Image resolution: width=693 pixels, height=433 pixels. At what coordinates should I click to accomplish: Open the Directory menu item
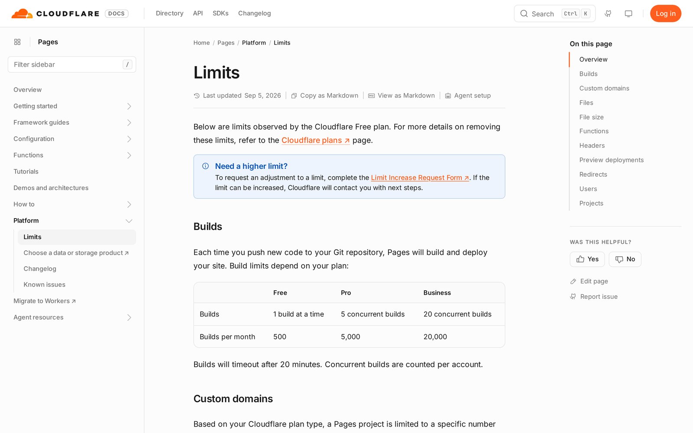170,13
